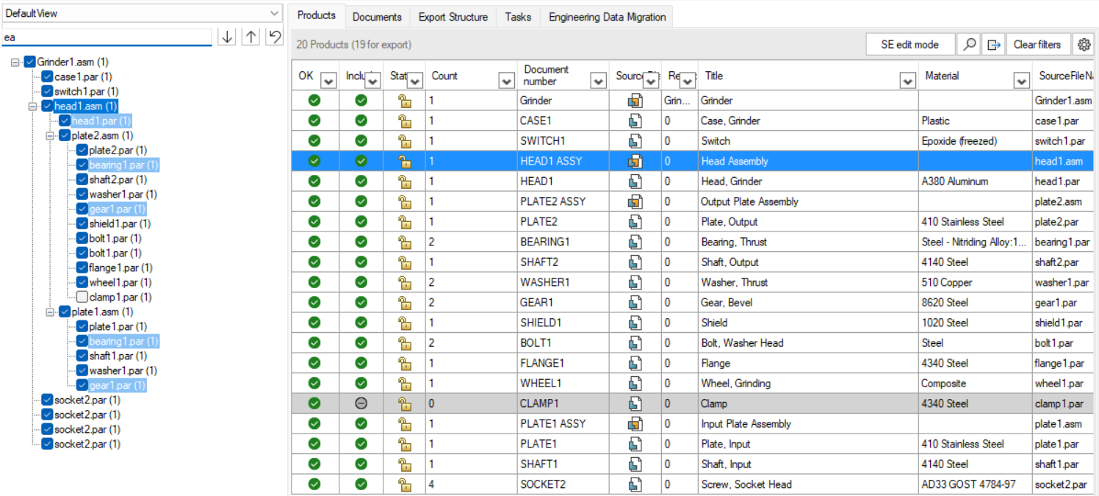1099x496 pixels.
Task: Click the part file icon in GEAR1 row
Action: click(x=635, y=303)
